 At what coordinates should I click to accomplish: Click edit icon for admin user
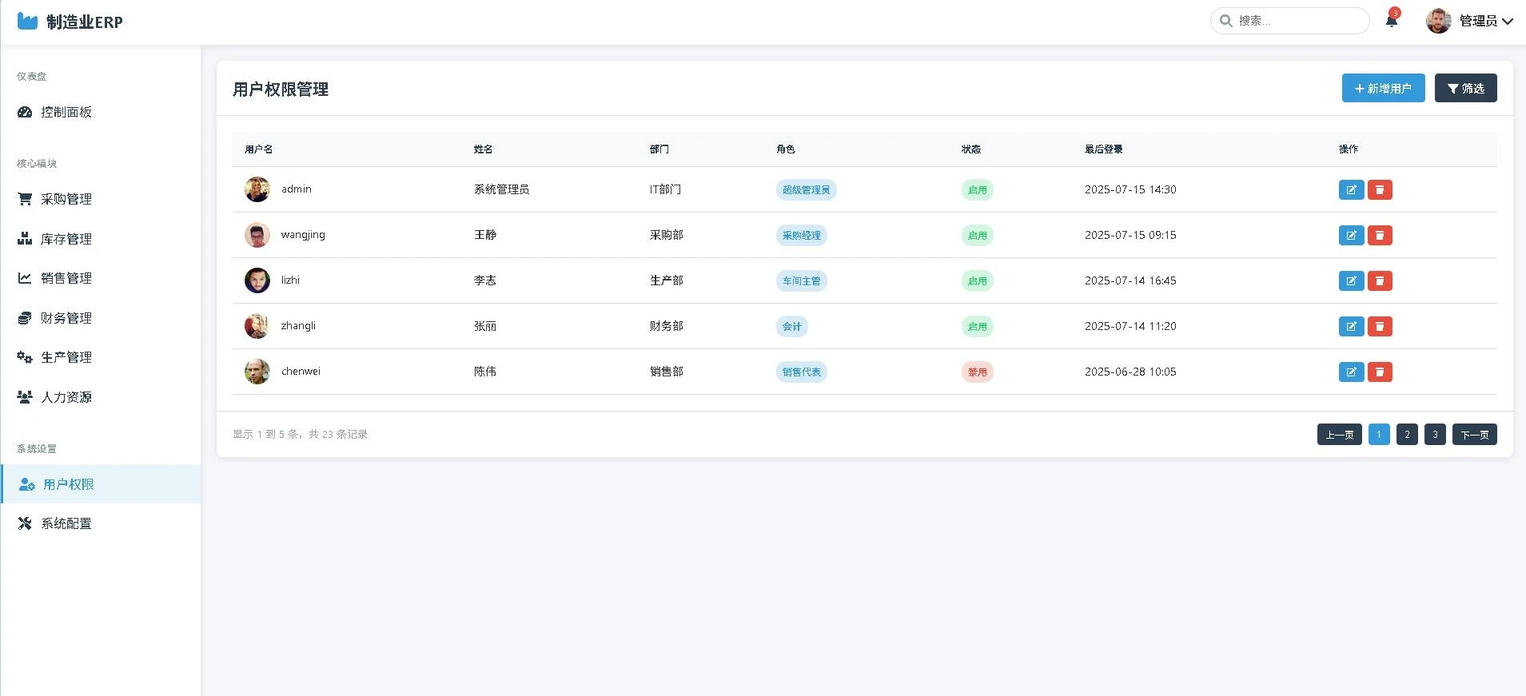click(x=1351, y=189)
